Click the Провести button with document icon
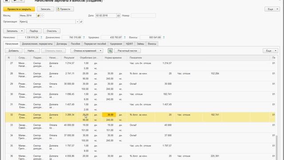 [65, 9]
